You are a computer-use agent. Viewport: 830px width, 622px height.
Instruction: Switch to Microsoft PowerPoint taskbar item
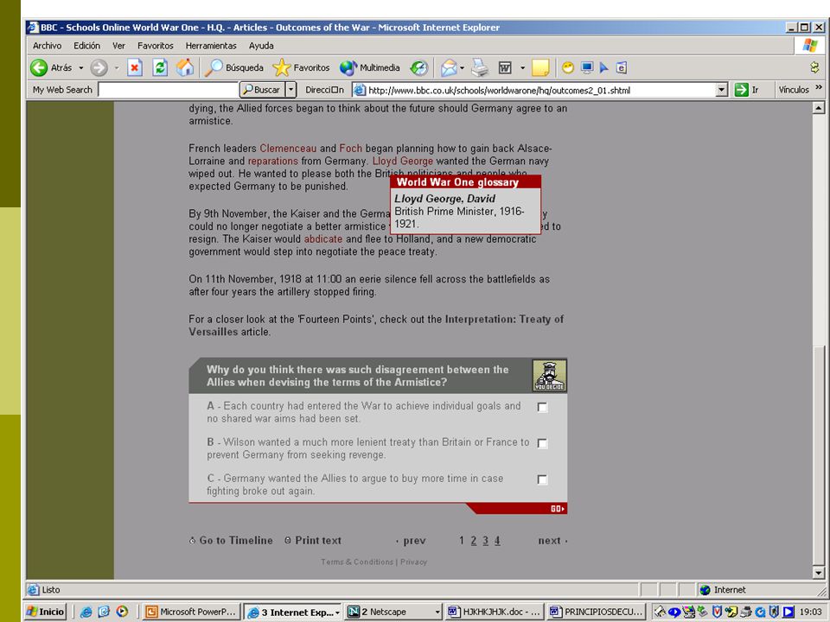pos(192,612)
